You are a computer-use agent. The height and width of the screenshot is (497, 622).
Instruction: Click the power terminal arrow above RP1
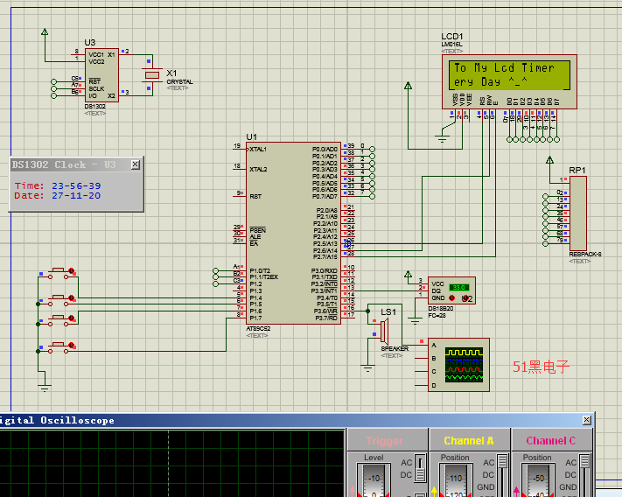pyautogui.click(x=549, y=160)
